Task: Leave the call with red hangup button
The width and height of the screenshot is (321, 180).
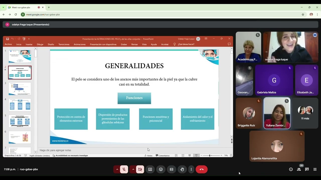Action: point(202,169)
